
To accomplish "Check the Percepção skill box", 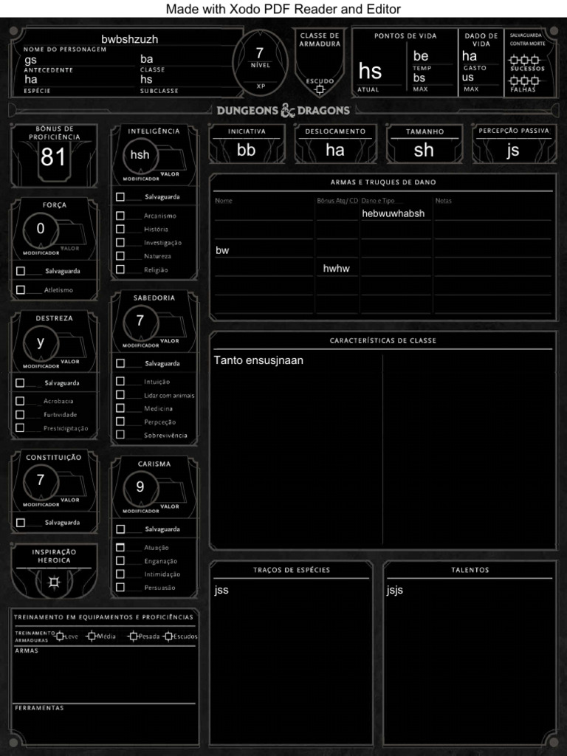I will pos(120,422).
